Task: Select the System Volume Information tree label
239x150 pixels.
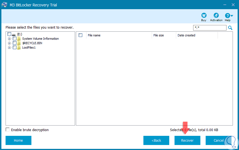Action: tap(40, 39)
